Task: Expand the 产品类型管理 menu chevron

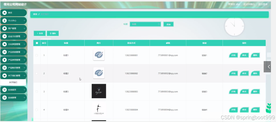Action: pyautogui.click(x=24, y=60)
